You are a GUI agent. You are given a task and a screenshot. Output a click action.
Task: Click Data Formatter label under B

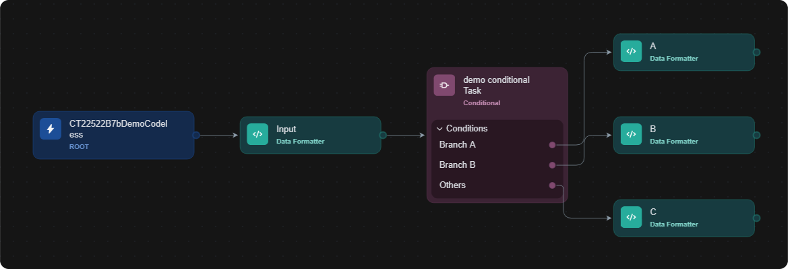[x=674, y=142]
